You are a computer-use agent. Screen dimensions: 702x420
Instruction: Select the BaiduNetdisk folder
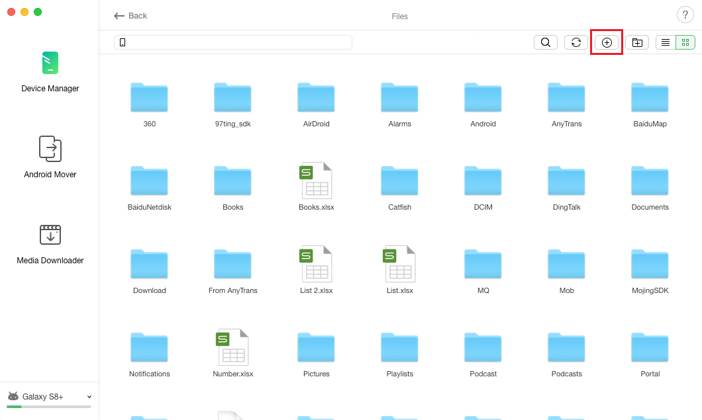coord(149,181)
